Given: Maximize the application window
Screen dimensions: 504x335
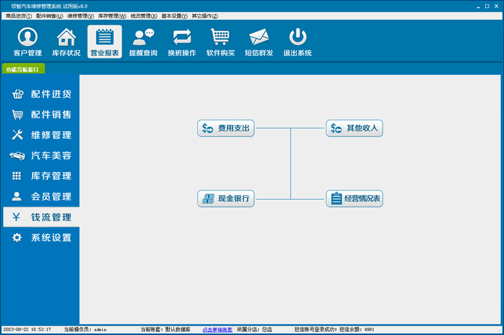Looking at the screenshot, I should coord(487,6).
